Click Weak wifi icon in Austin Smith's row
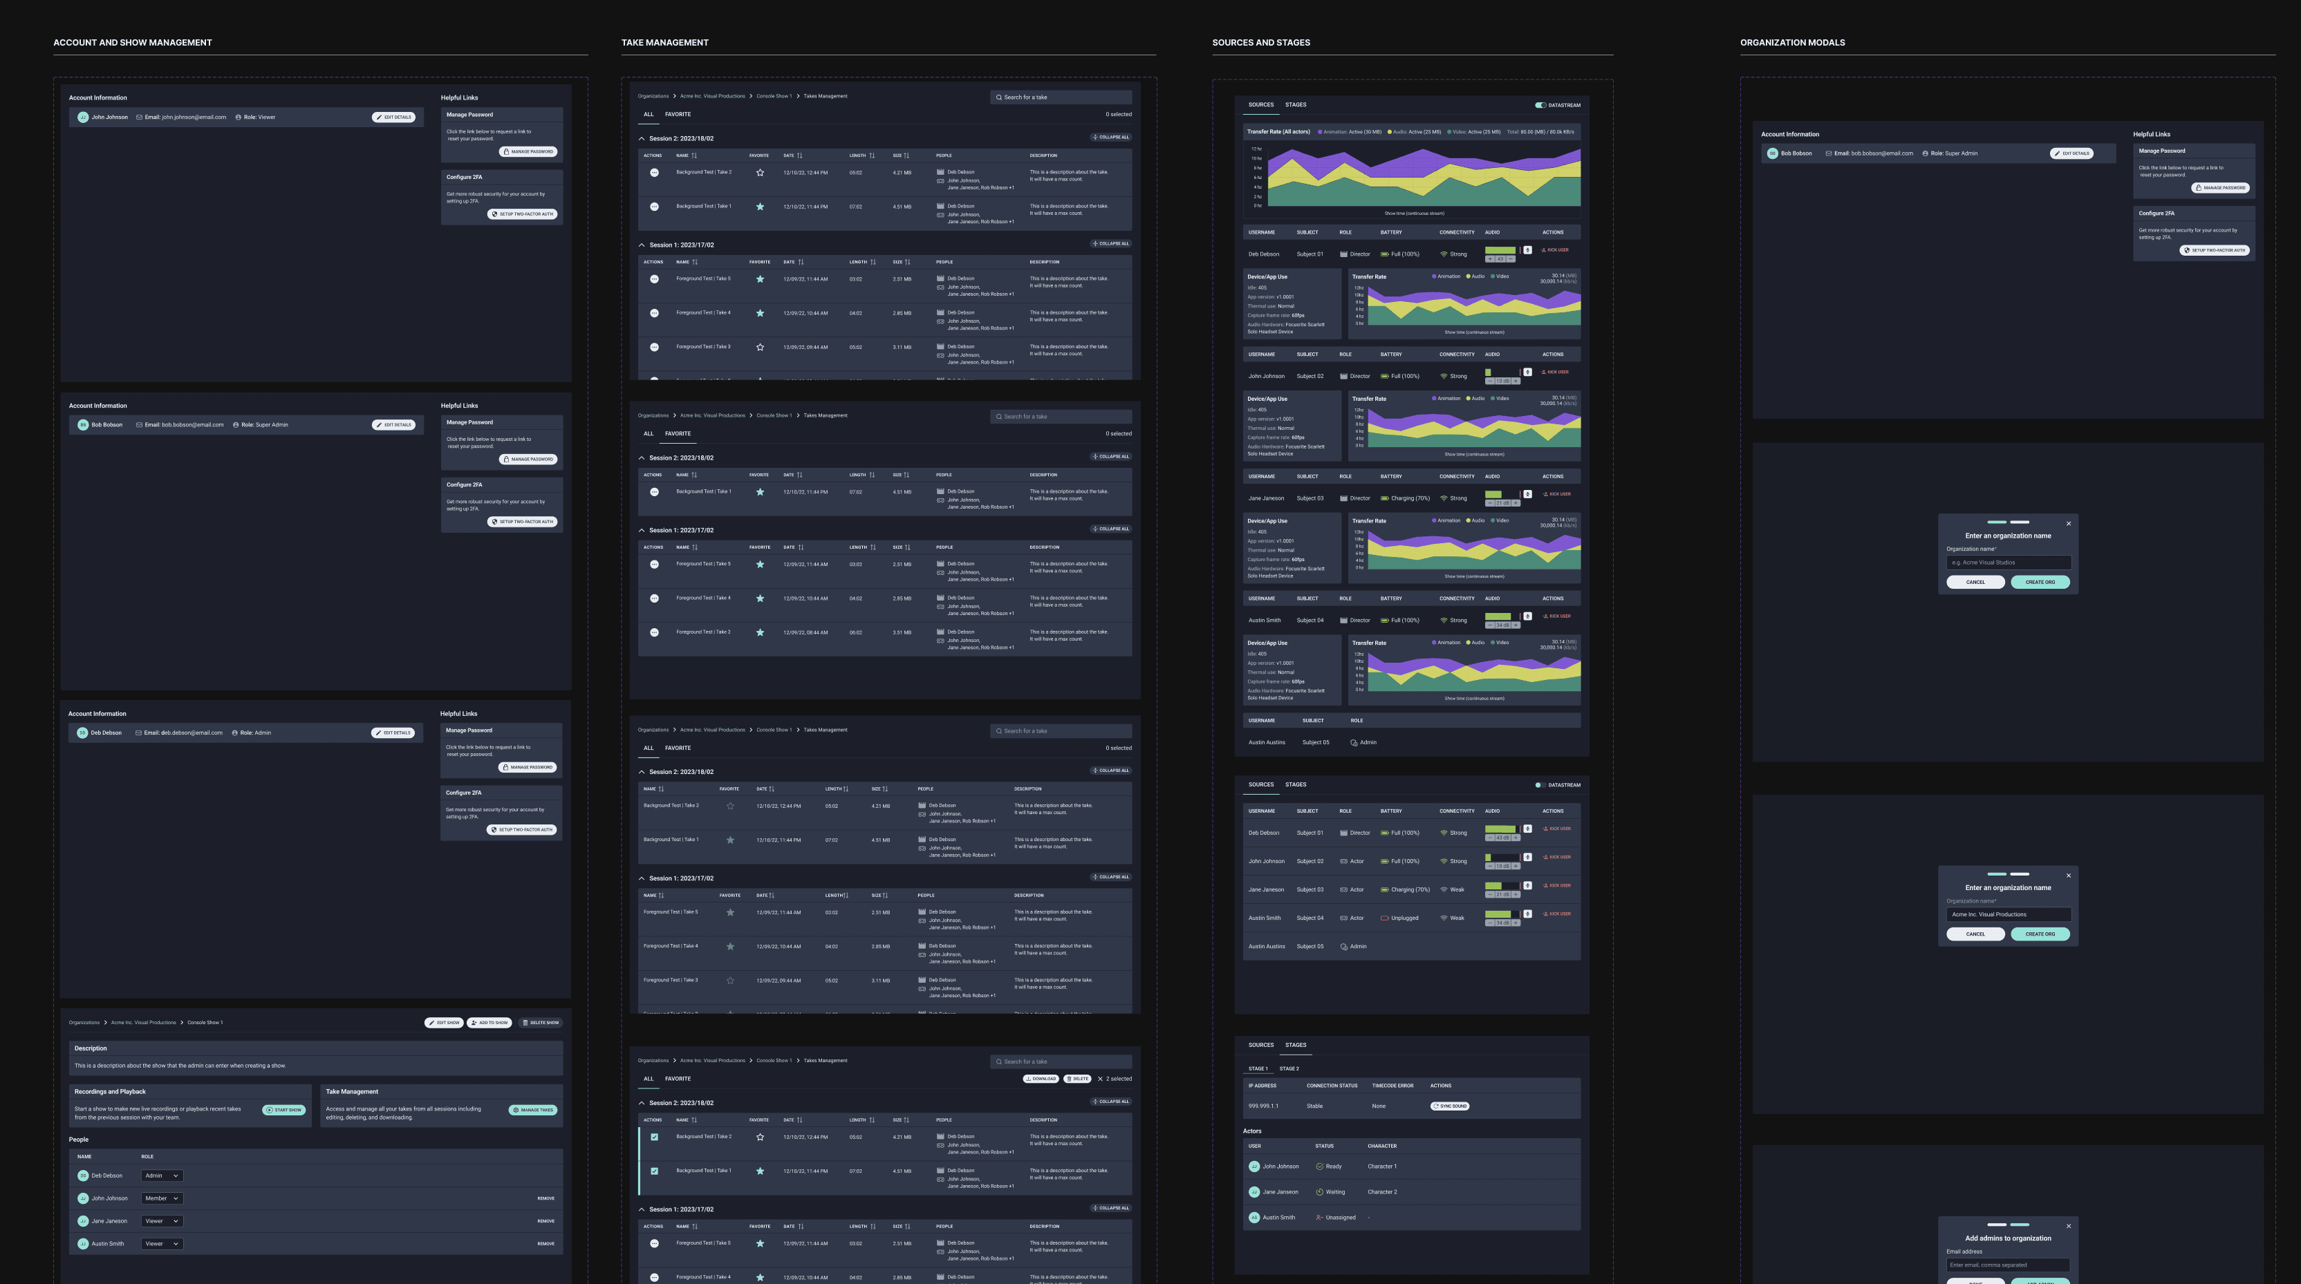Screen dimensions: 2301x1284 (1444, 918)
